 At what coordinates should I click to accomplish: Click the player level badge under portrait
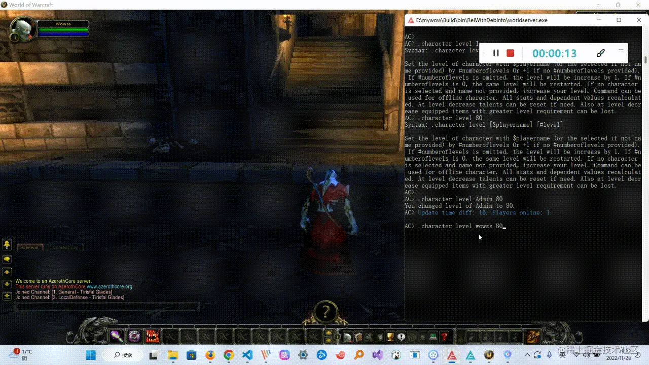point(15,37)
